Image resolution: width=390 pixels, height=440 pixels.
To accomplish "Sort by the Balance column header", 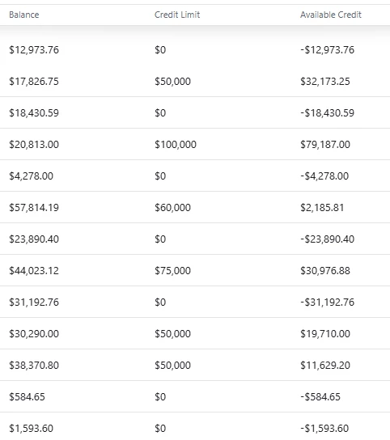I will click(23, 15).
